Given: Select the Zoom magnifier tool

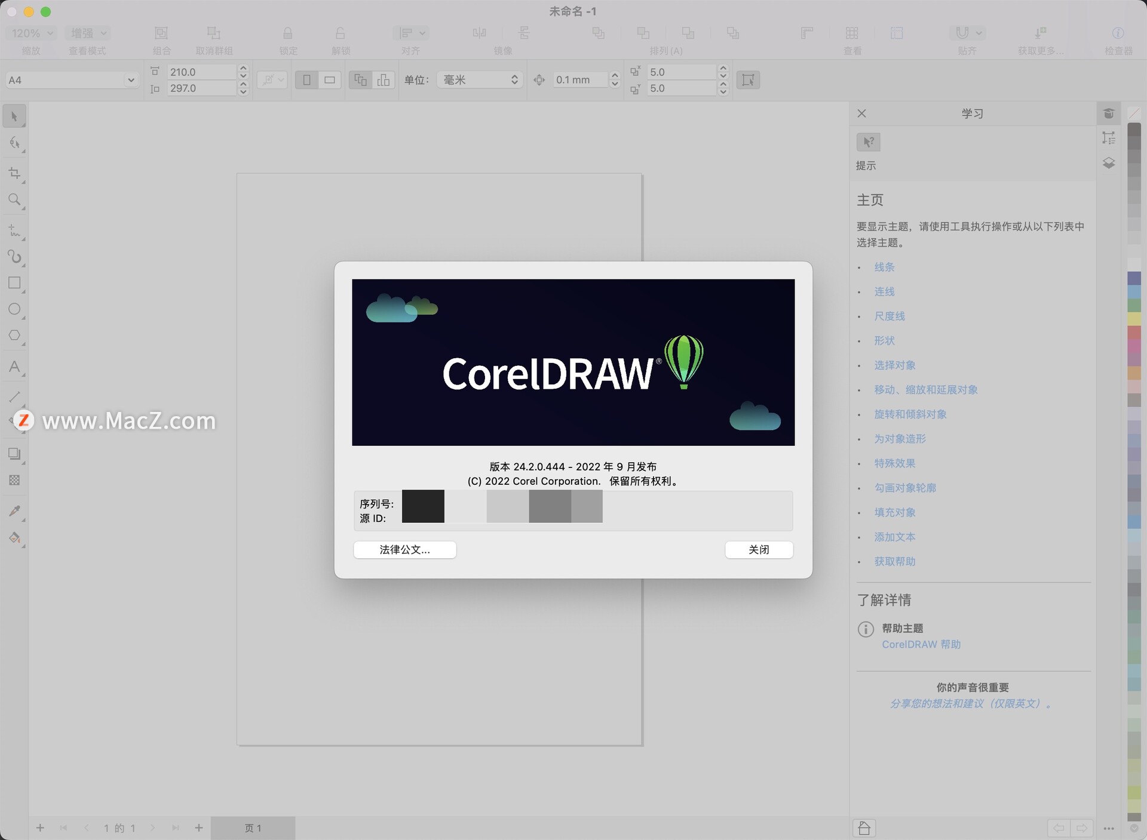Looking at the screenshot, I should (x=14, y=199).
